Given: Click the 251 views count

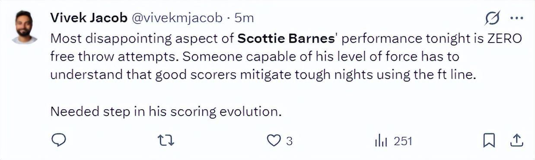Looking at the screenshot, I should point(403,141).
